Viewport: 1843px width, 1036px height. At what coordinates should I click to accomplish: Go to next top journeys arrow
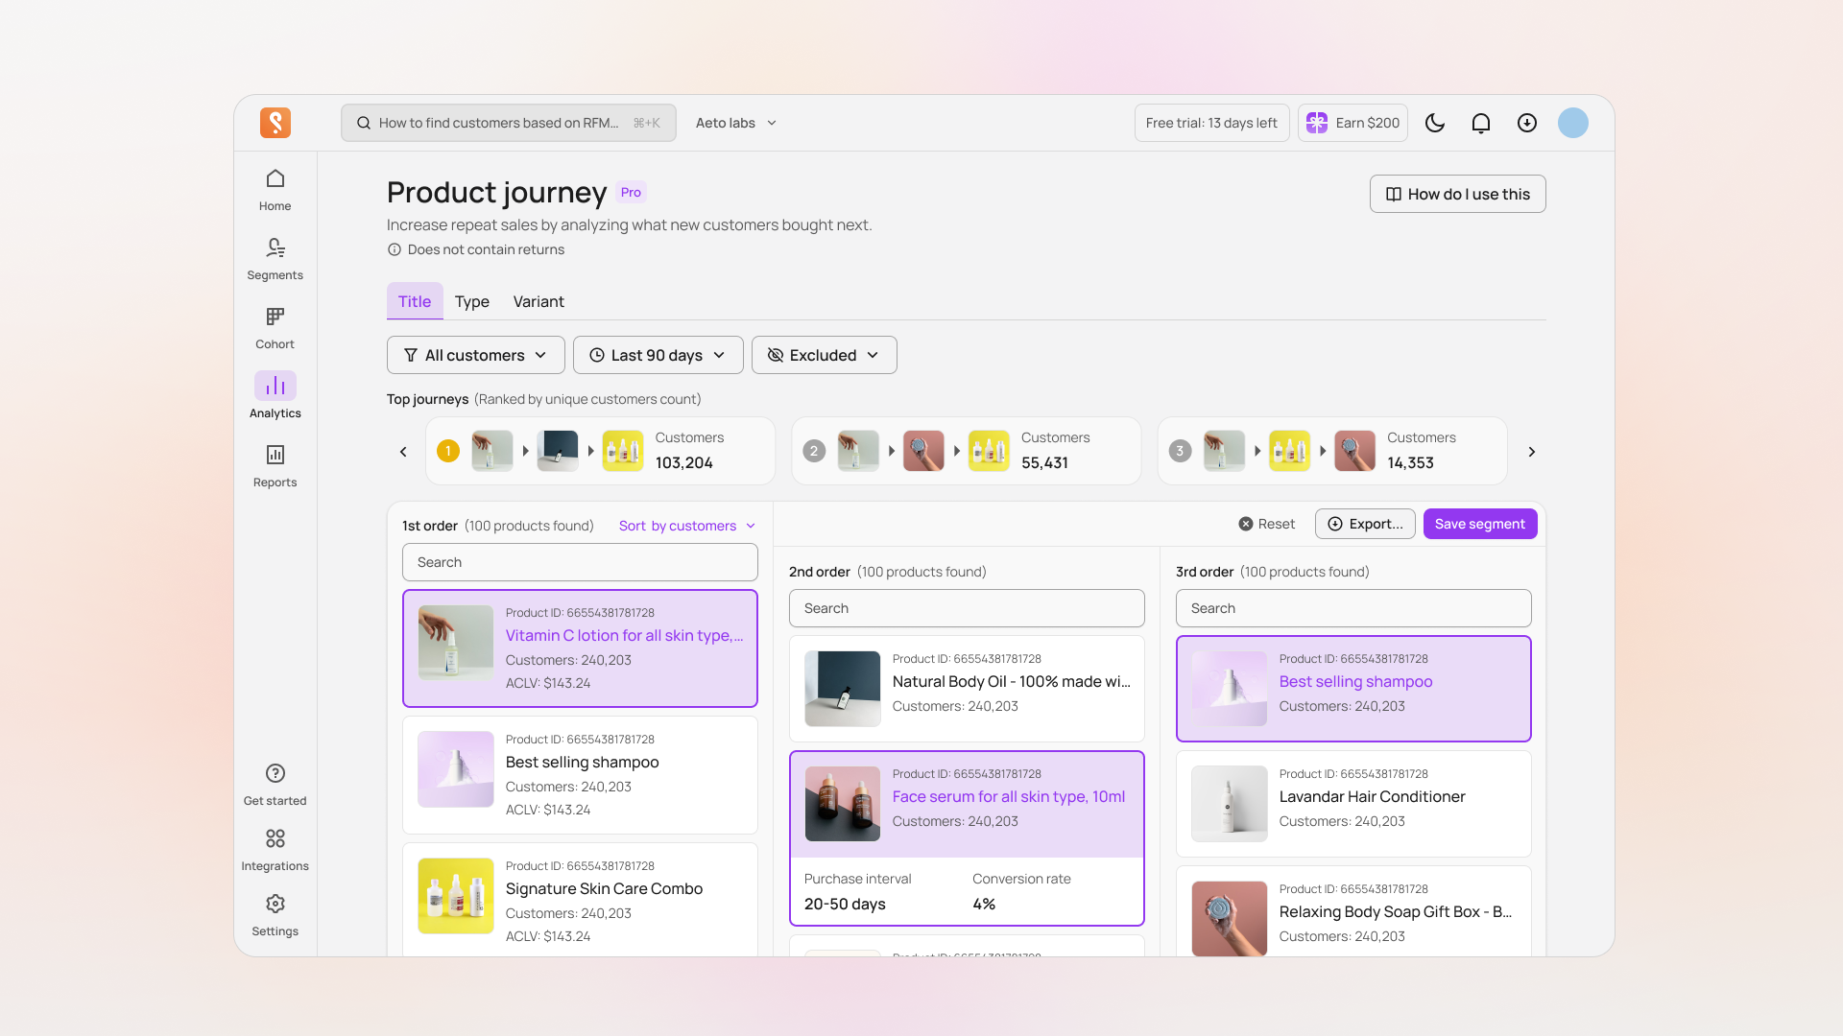pyautogui.click(x=1532, y=451)
